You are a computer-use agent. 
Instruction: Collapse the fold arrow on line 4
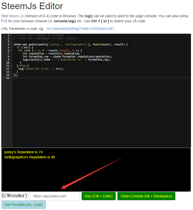tap(11, 44)
